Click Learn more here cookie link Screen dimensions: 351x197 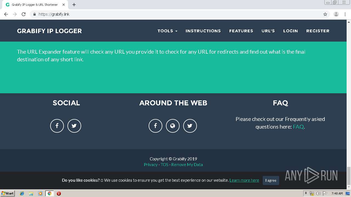pyautogui.click(x=244, y=180)
